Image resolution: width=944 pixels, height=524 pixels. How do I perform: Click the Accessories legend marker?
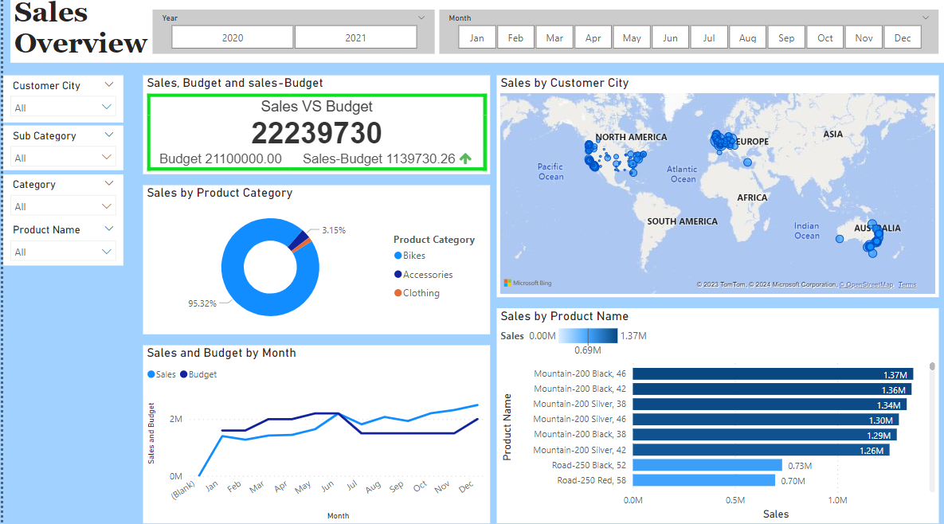tap(398, 275)
